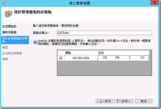Screen dimensions: 161x109
Task: Click the wizard icon in the title bar
Action: (x=4, y=3)
